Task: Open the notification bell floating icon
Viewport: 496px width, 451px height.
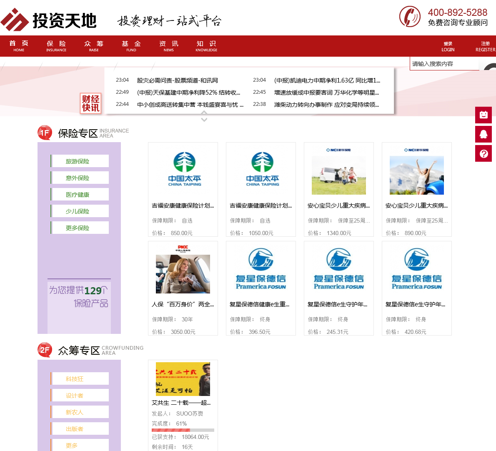Action: pyautogui.click(x=483, y=134)
